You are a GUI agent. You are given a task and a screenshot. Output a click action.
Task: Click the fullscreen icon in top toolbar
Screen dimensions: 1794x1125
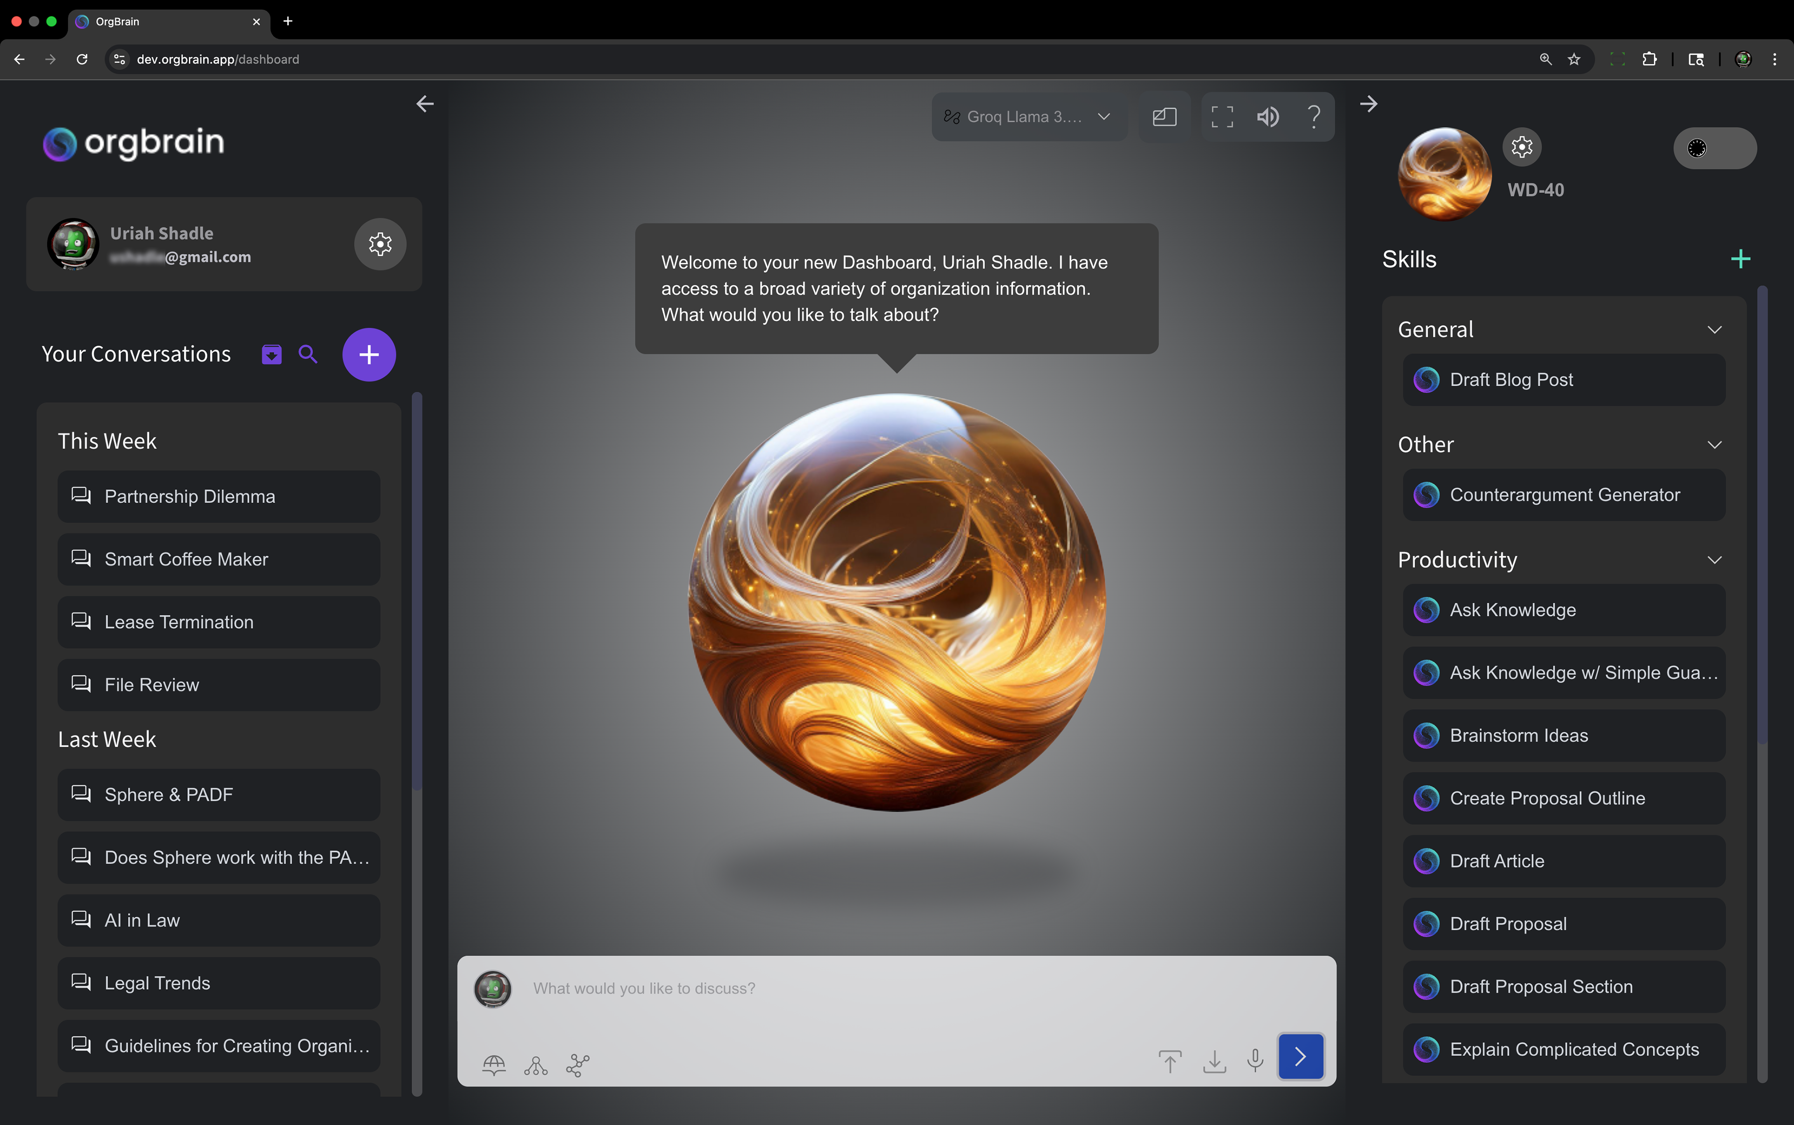[1222, 117]
